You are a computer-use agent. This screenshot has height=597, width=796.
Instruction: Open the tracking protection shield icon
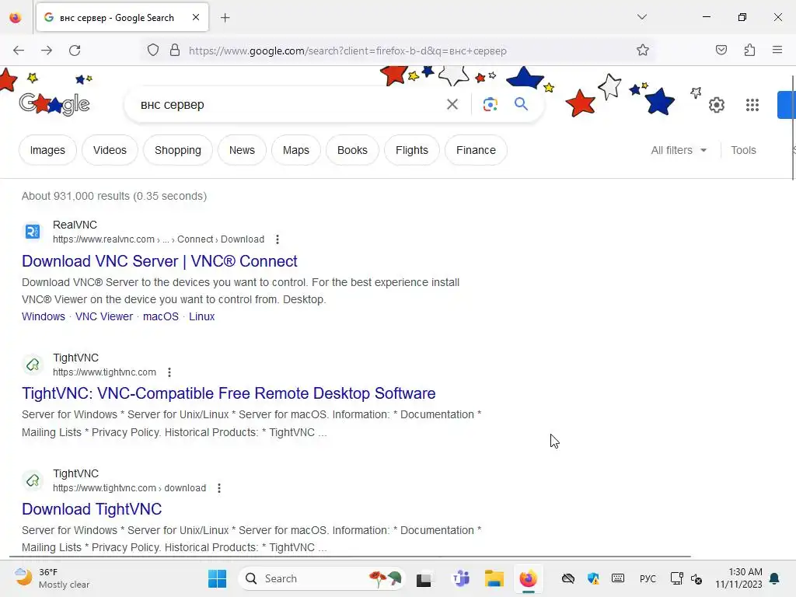pos(153,51)
